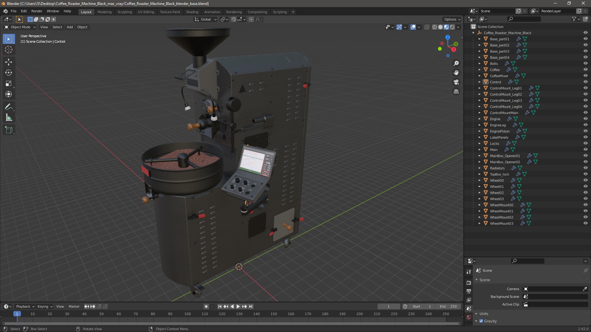Click the outliner search field
The image size is (591, 332).
tap(524, 19)
